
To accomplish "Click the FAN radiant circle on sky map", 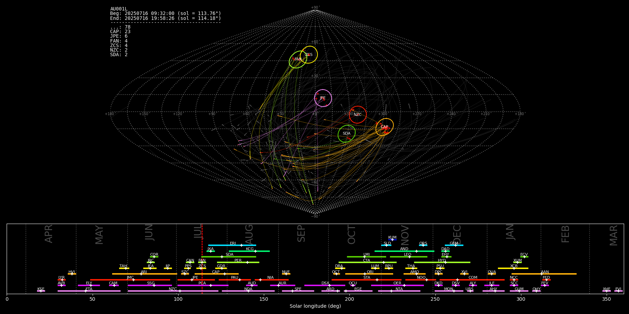I will pos(298,59).
